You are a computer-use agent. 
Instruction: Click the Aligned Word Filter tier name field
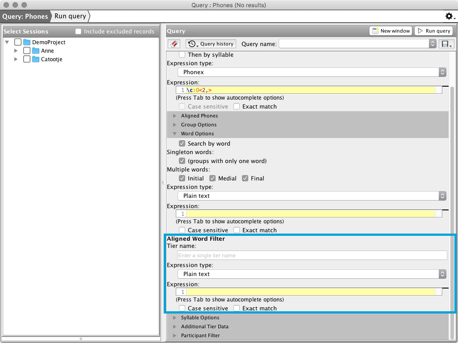pyautogui.click(x=312, y=255)
